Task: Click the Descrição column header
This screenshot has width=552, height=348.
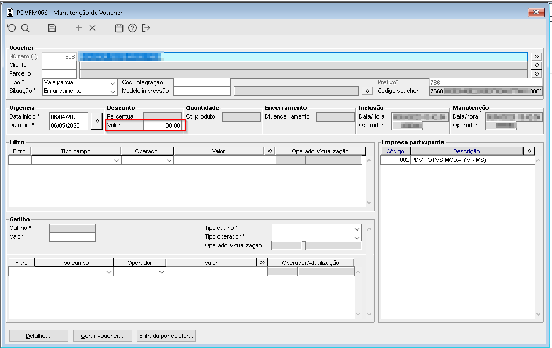Action: [x=467, y=151]
